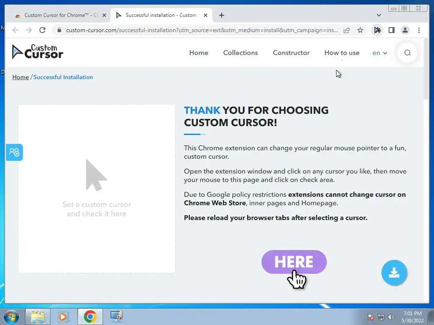The image size is (434, 325).
Task: Go back to previous page
Action: [x=15, y=30]
